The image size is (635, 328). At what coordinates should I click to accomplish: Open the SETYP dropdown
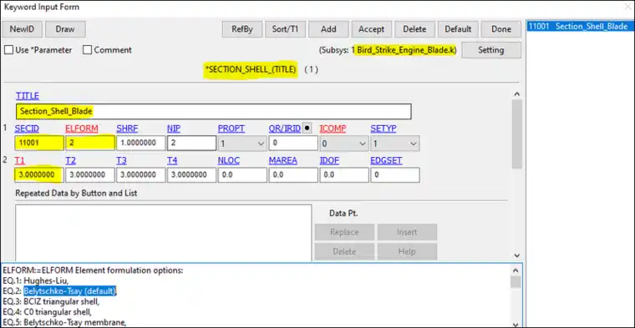point(395,144)
